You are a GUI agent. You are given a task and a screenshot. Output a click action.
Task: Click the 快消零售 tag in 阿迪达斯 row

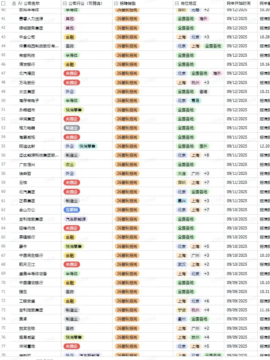click(87, 146)
